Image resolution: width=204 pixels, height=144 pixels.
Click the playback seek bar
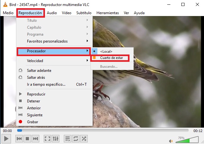click(x=103, y=130)
